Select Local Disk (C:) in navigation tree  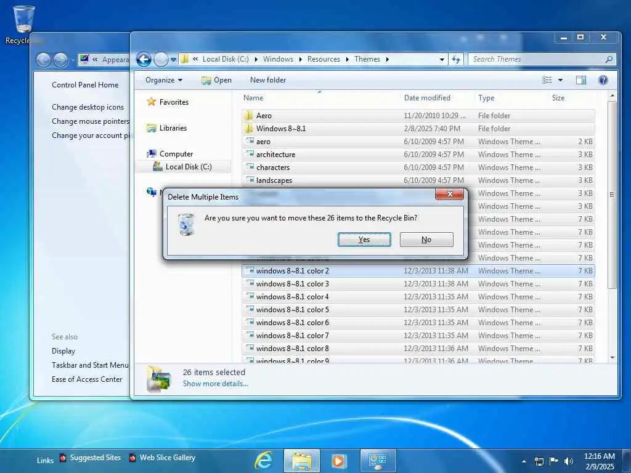[189, 166]
